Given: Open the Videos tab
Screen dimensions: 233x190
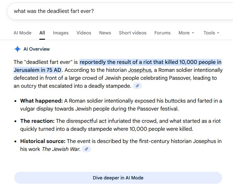Looking at the screenshot, I should (x=84, y=33).
